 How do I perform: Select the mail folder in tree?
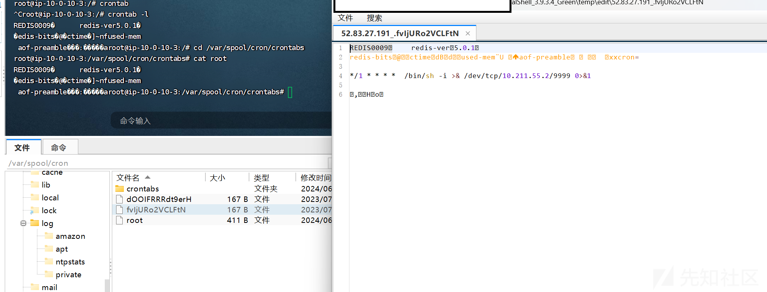(49, 287)
